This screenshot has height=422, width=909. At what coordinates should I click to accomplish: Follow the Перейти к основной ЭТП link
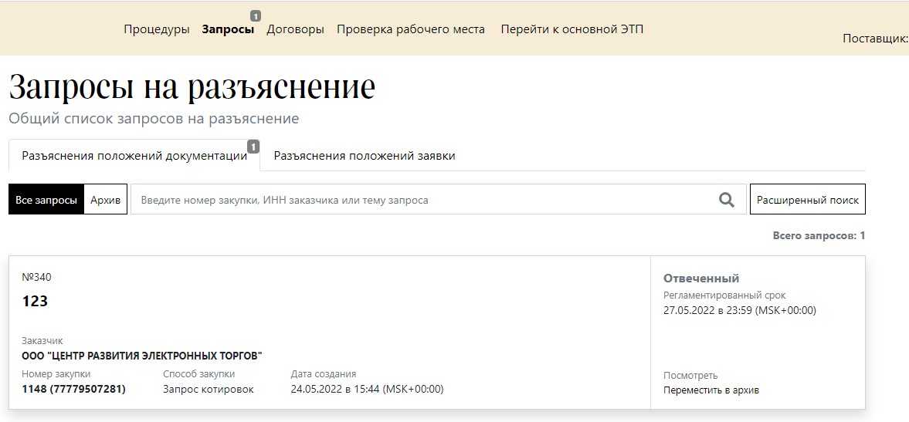(572, 29)
